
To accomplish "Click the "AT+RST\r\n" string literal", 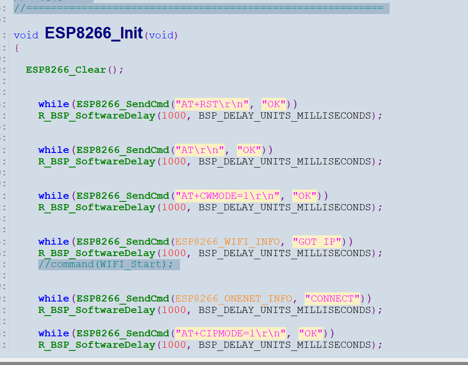I will 212,104.
